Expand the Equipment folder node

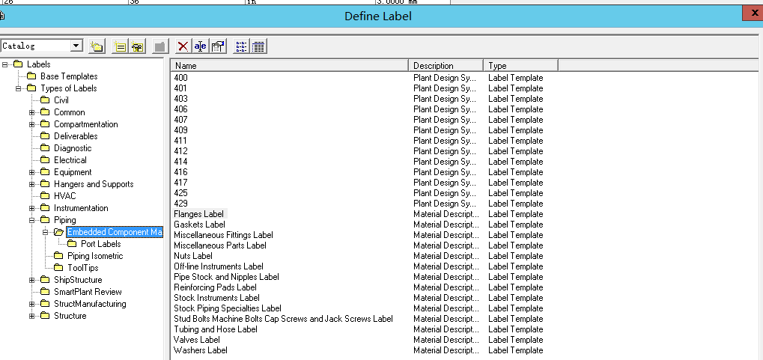tap(32, 172)
